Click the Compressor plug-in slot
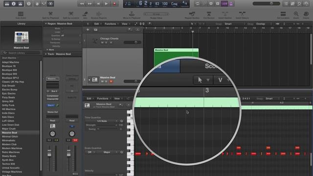313x176 pixels. coord(52,96)
